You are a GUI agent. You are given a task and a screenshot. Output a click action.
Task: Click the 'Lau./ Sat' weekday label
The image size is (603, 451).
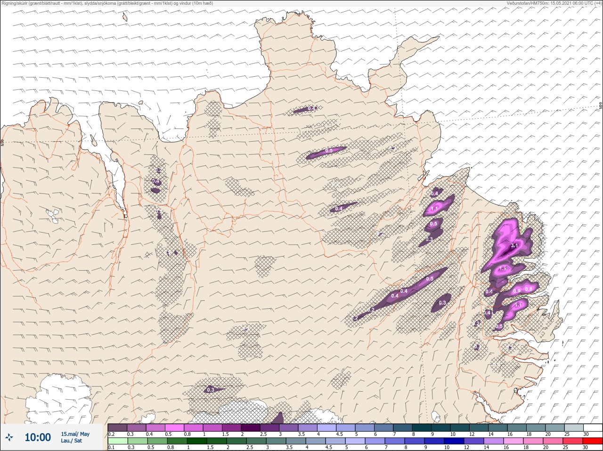tap(72, 441)
